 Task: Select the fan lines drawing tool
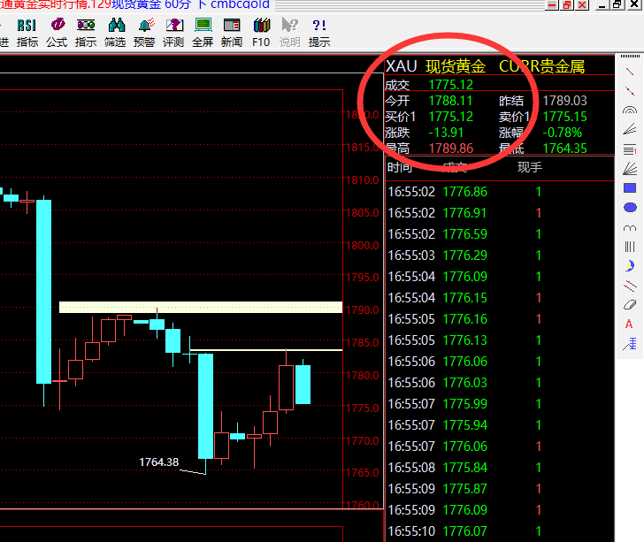click(x=630, y=129)
